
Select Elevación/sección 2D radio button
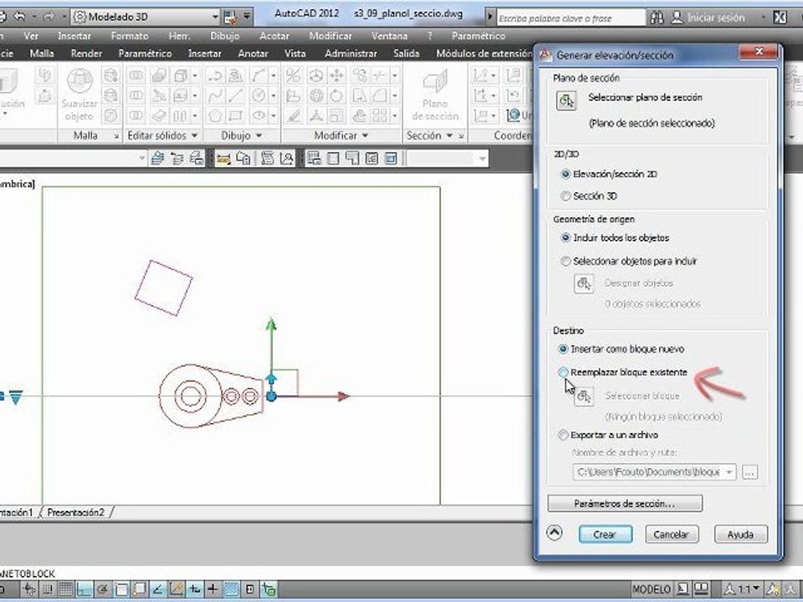565,174
